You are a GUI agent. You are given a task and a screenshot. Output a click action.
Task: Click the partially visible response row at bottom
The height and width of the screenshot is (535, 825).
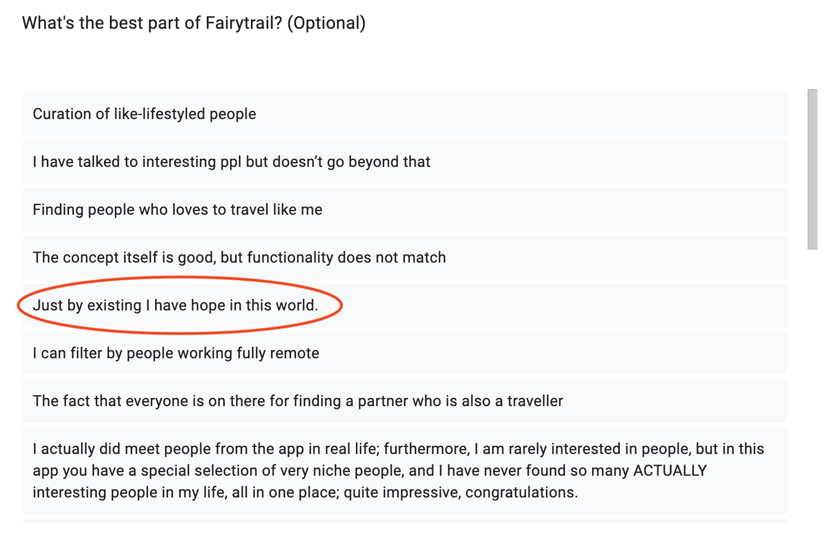[x=404, y=521]
